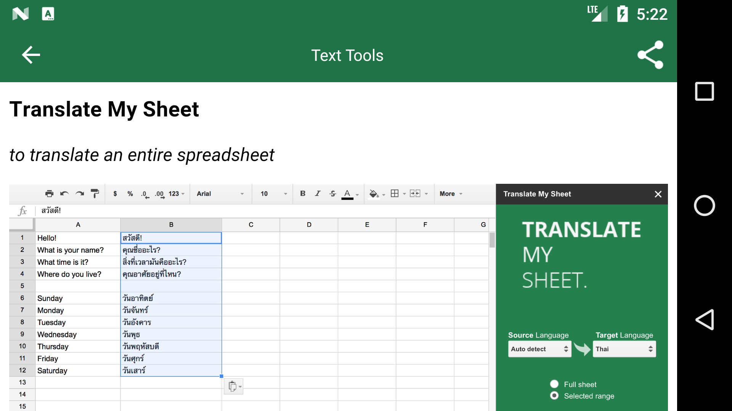Viewport: 732px width, 411px height.
Task: Tap Android back triangle button
Action: (704, 319)
